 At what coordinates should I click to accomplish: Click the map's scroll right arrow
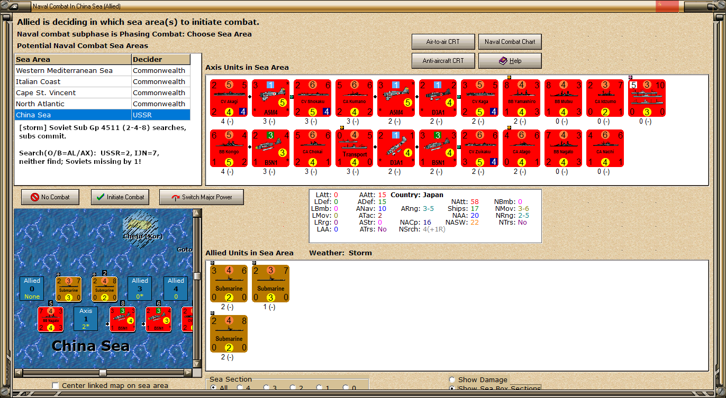pyautogui.click(x=188, y=373)
